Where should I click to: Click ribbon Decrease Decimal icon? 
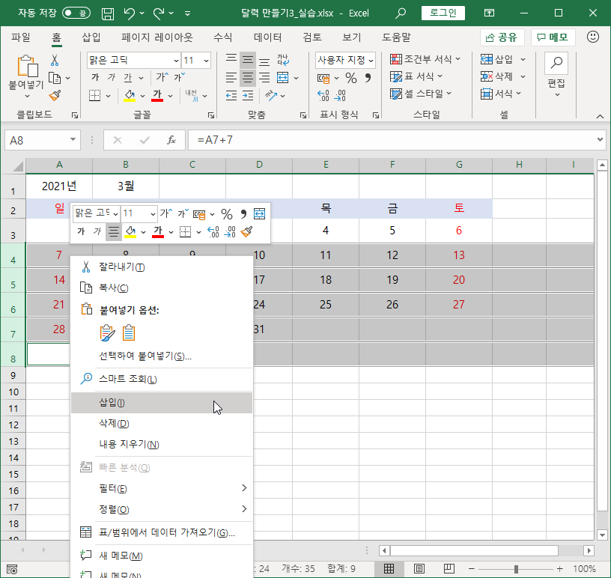pyautogui.click(x=340, y=96)
